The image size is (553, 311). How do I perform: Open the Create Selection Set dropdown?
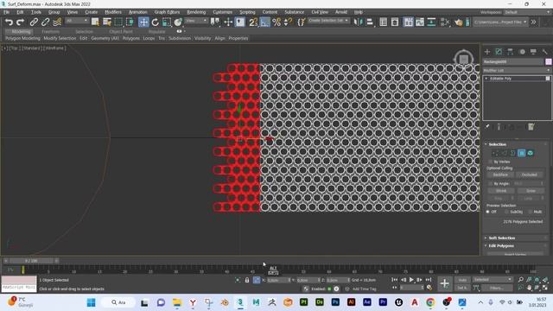(x=328, y=21)
